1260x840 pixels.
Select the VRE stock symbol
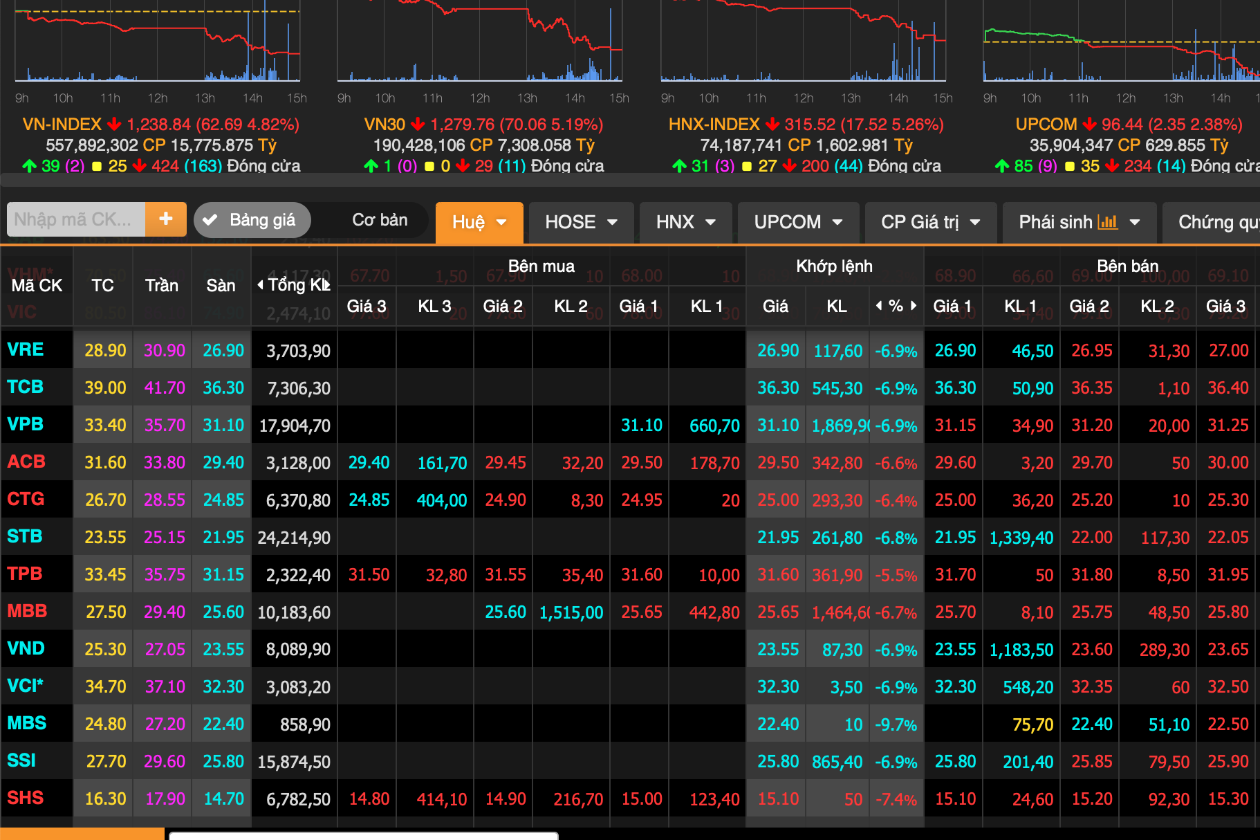26,349
